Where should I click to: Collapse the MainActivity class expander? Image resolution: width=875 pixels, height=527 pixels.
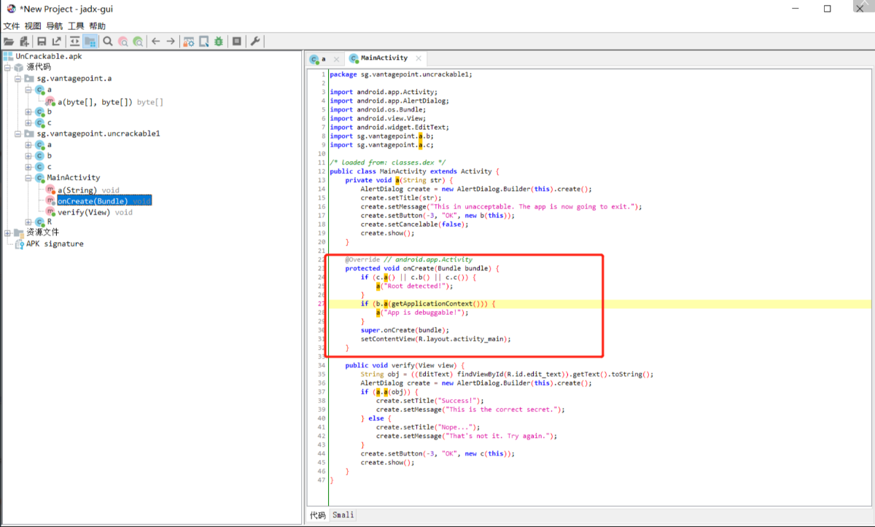(28, 178)
